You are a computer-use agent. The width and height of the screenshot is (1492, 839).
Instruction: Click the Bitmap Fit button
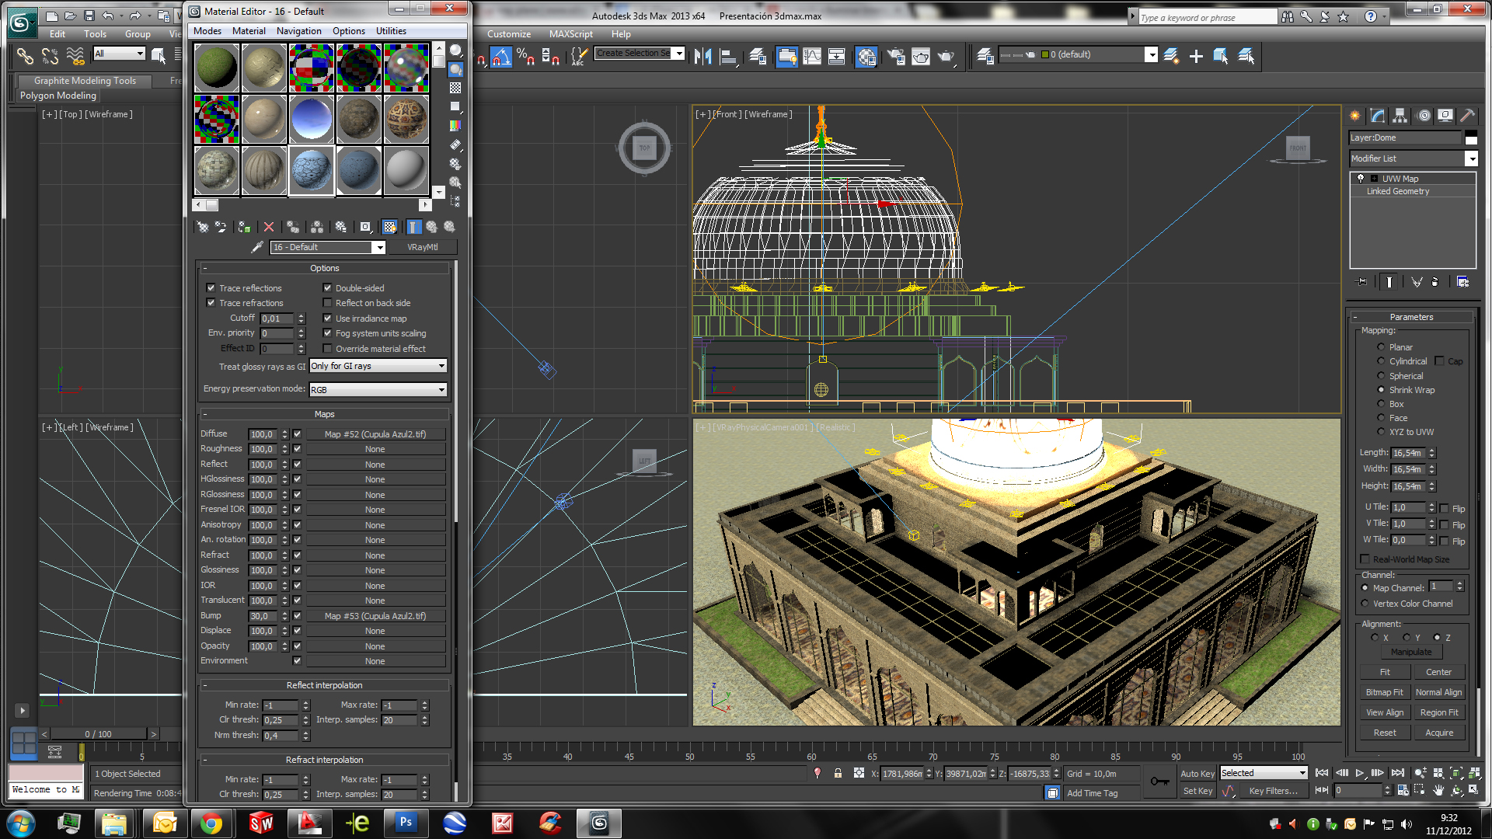(1384, 692)
